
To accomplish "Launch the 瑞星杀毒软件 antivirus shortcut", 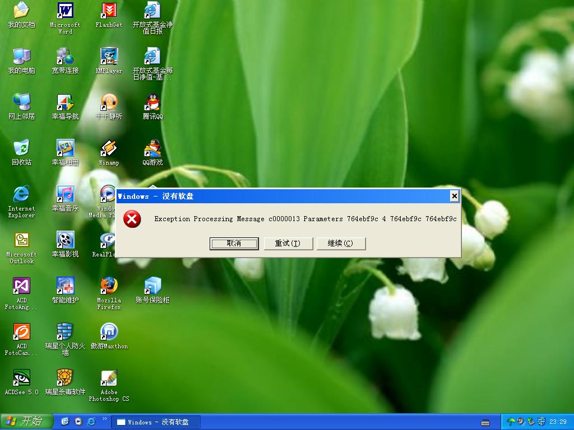I will point(65,382).
